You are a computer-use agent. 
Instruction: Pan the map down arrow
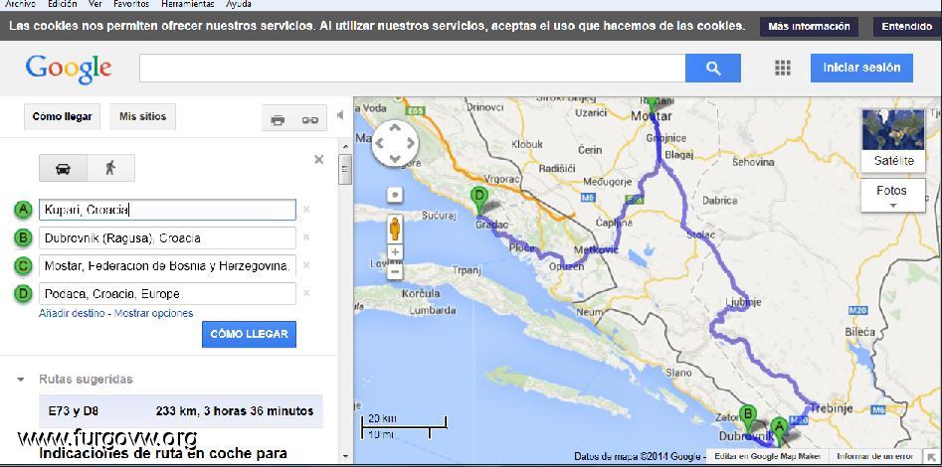coord(395,159)
